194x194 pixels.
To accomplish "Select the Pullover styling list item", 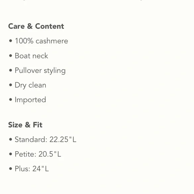I will pyautogui.click(x=40, y=71).
